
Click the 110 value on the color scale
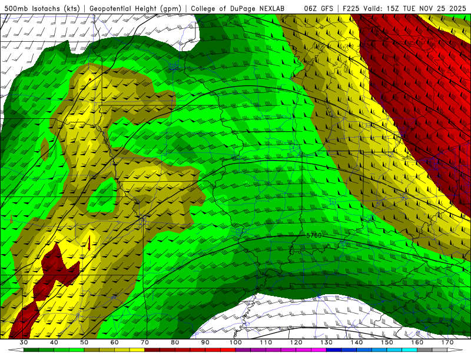[266, 342]
